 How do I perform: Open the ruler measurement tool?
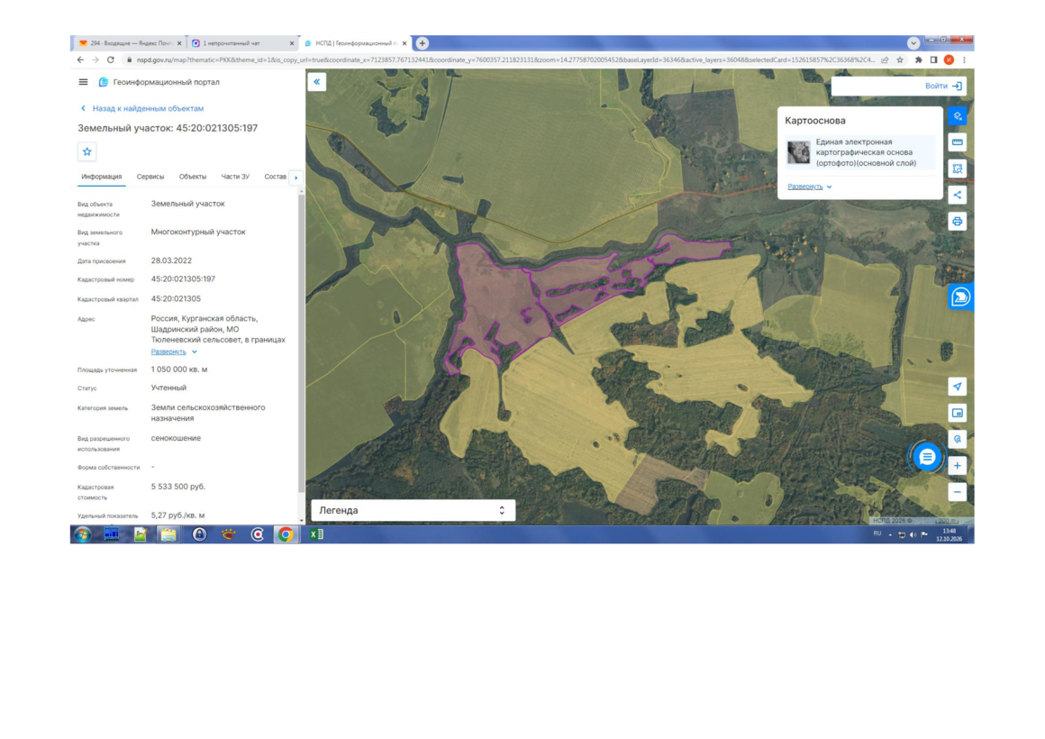(x=957, y=142)
